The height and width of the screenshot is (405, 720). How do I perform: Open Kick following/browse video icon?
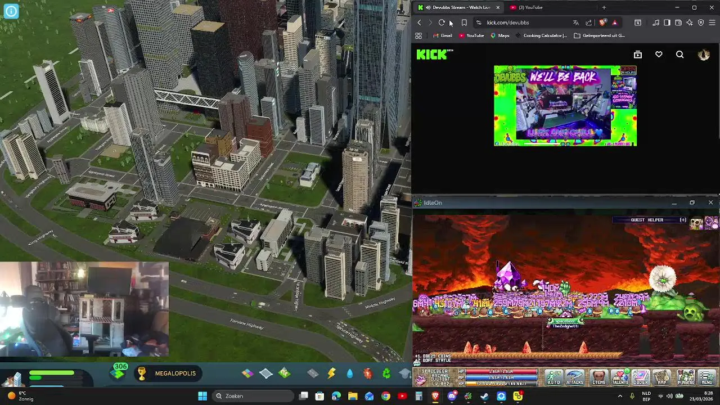[638, 55]
